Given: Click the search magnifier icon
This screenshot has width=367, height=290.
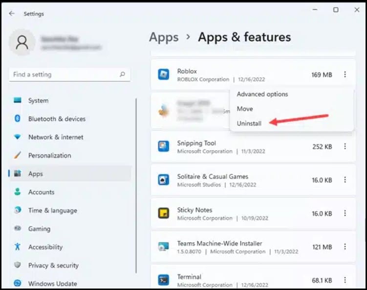Looking at the screenshot, I should pyautogui.click(x=122, y=75).
